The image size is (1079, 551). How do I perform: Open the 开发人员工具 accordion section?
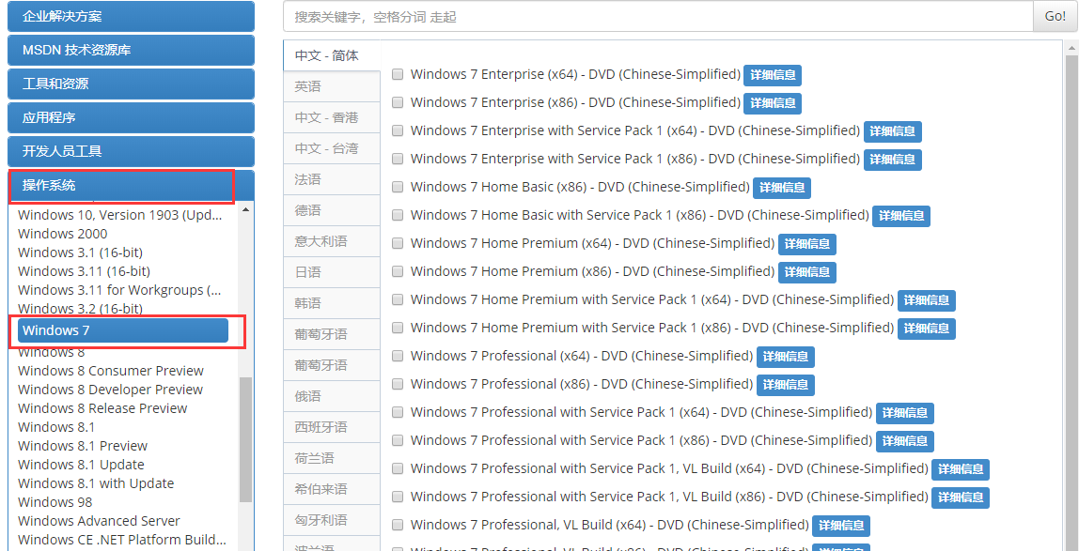tap(131, 151)
